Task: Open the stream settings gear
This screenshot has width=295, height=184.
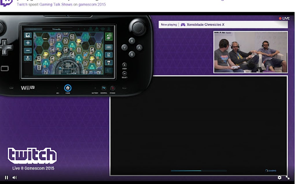Action: 279,178
